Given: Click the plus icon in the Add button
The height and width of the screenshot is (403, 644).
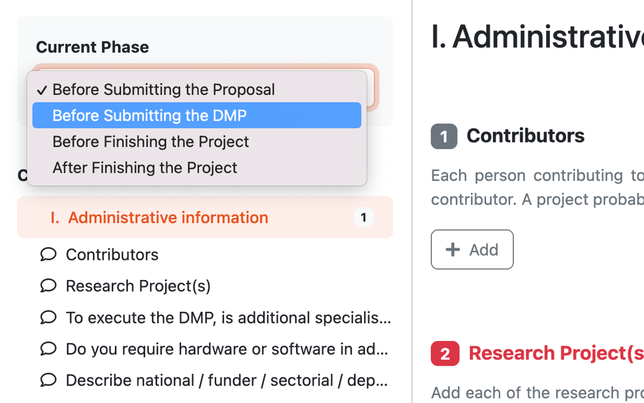Looking at the screenshot, I should 453,250.
